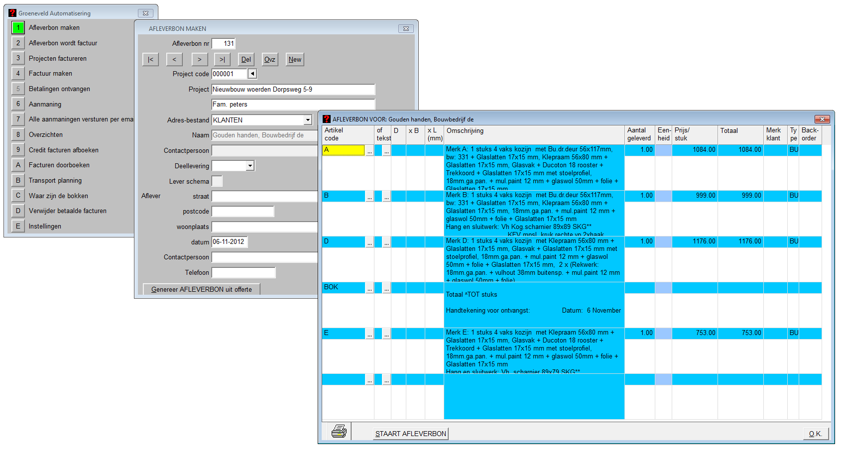Jump to last record with >| button
The image size is (846, 461).
click(222, 60)
